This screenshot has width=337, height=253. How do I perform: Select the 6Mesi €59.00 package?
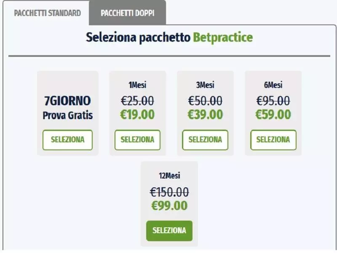click(274, 139)
